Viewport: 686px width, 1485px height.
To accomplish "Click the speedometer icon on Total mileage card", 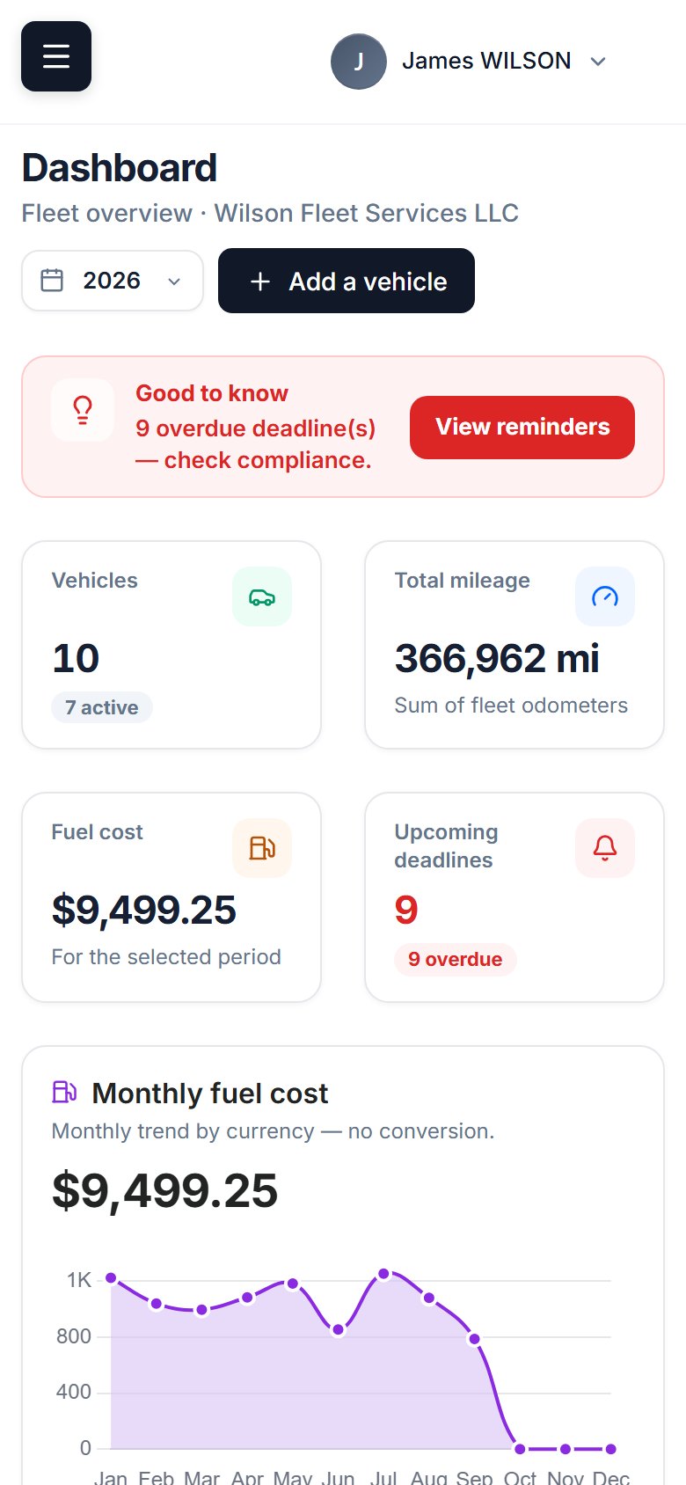I will click(x=605, y=597).
